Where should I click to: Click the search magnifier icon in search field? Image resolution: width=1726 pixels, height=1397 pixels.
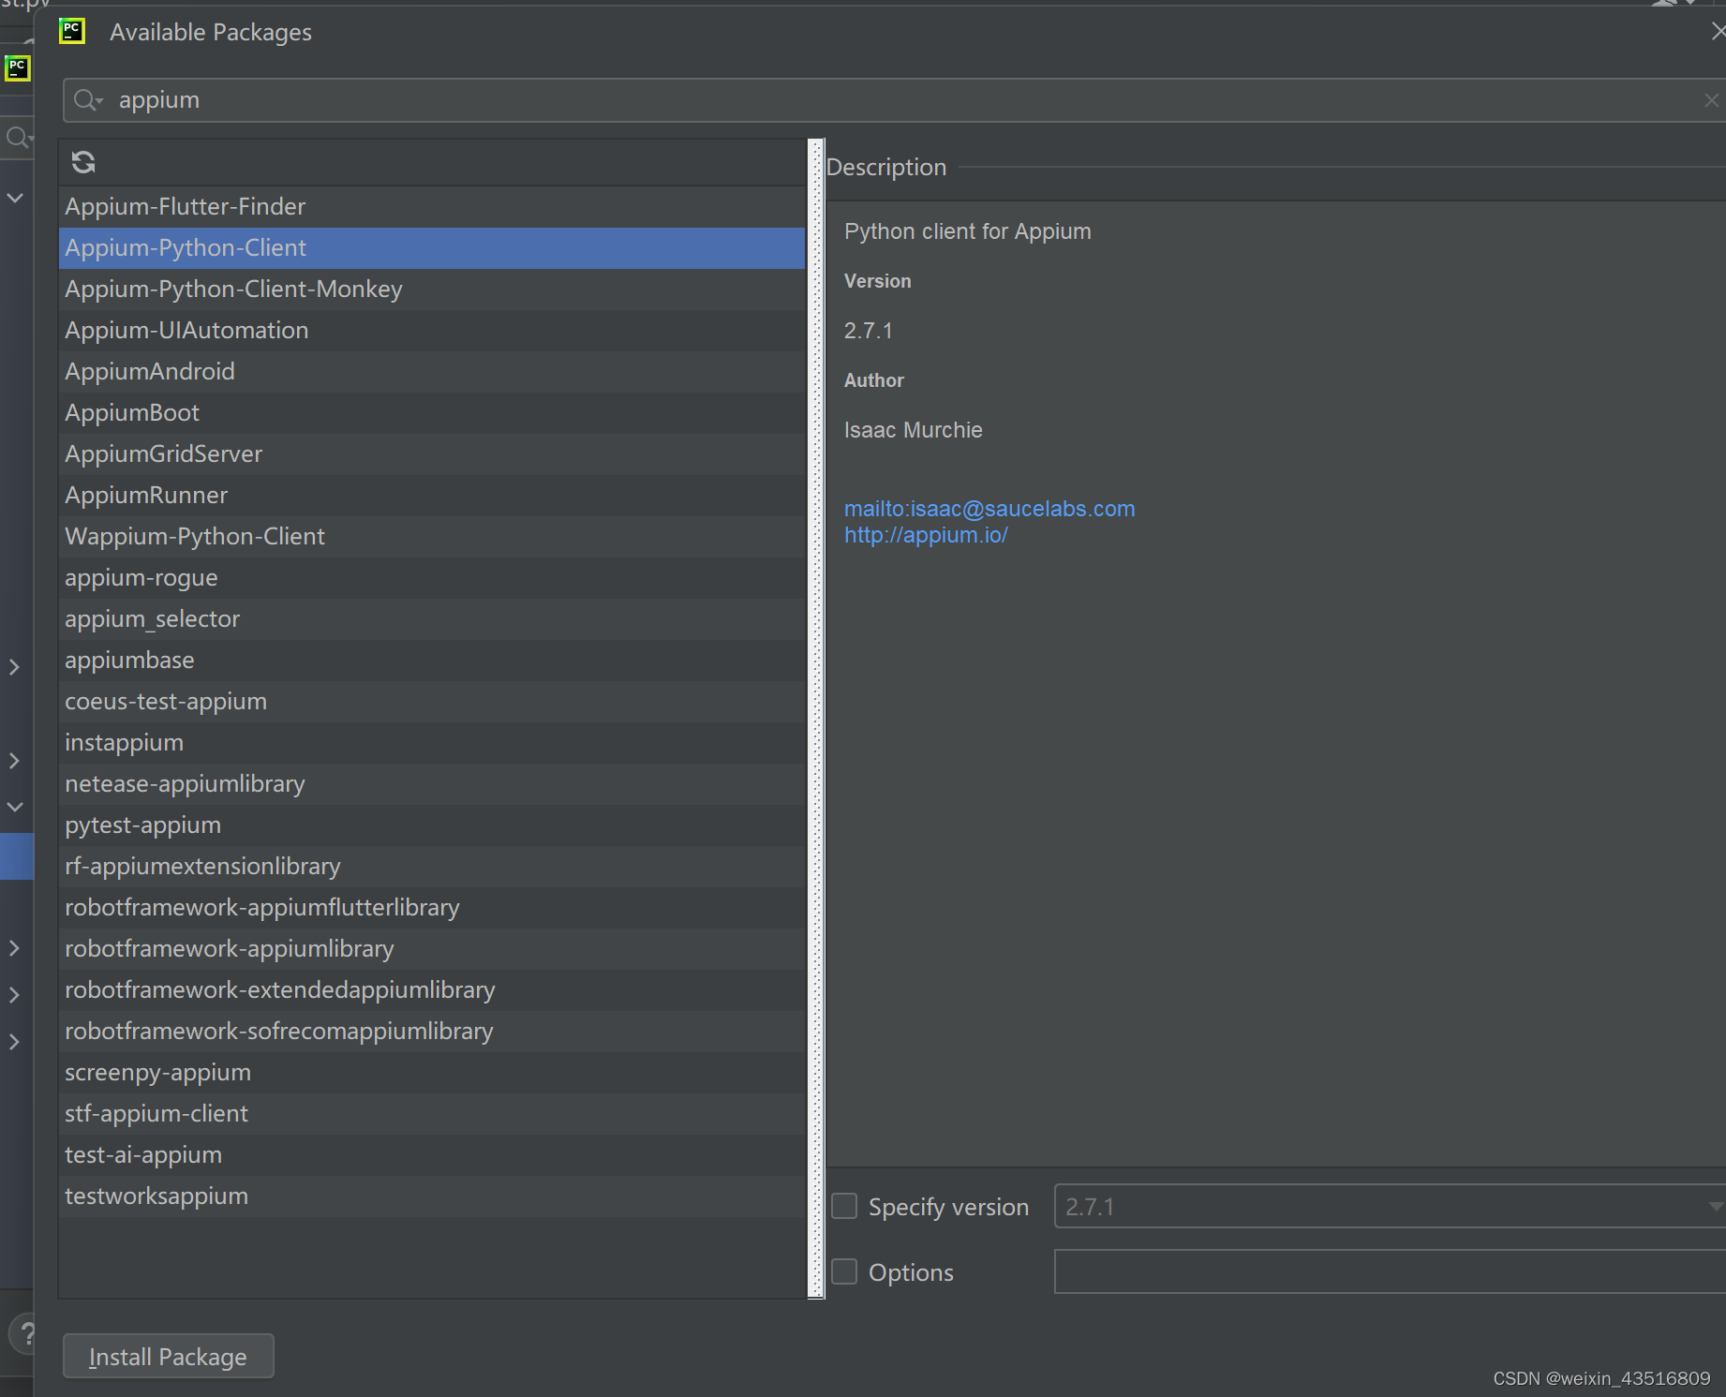[x=87, y=100]
